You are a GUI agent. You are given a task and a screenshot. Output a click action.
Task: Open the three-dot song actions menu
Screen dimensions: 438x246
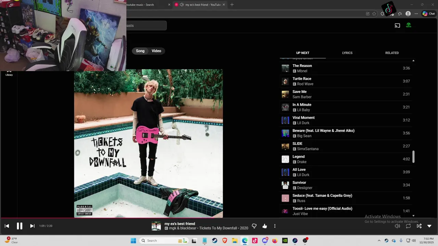[x=275, y=226]
